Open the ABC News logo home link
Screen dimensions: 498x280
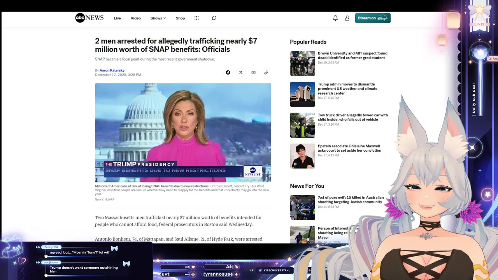coord(89,18)
